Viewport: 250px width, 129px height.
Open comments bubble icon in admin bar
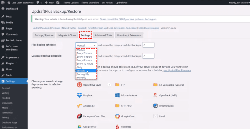tap(38, 3)
